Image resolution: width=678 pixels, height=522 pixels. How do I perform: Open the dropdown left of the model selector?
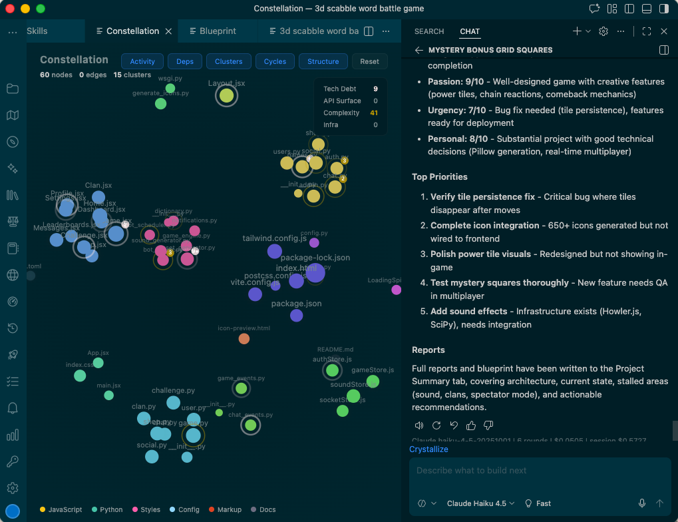(x=426, y=503)
